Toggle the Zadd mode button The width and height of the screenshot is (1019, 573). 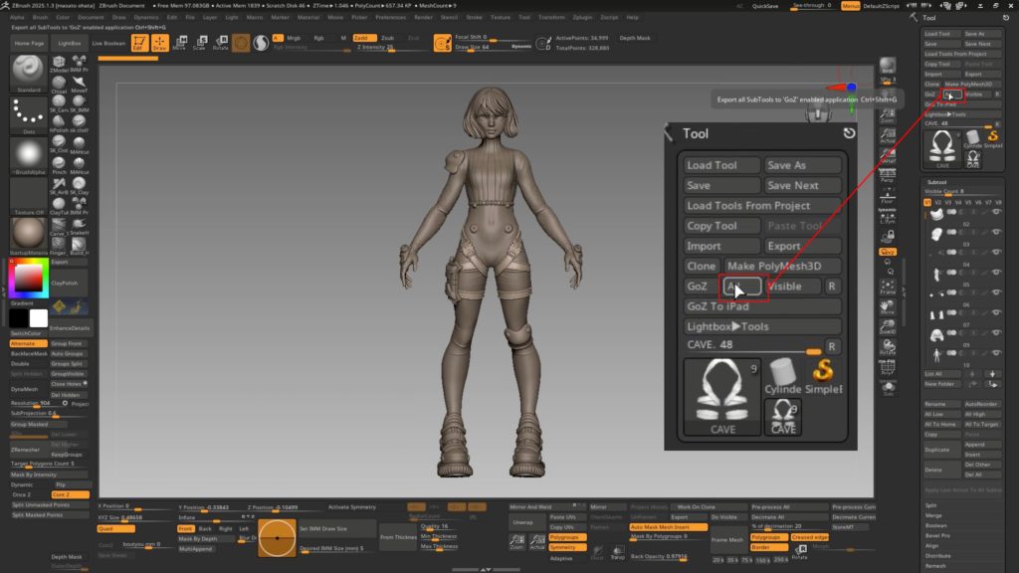coord(362,38)
